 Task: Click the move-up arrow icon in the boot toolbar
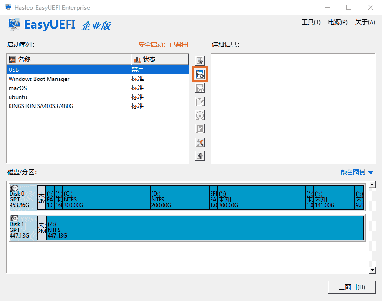[200, 61]
